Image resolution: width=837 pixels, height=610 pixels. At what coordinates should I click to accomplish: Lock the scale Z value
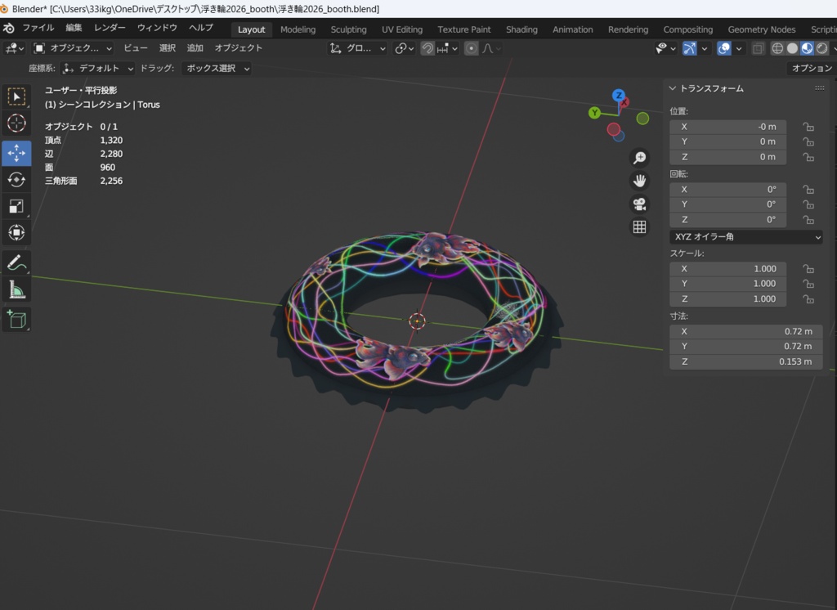808,299
